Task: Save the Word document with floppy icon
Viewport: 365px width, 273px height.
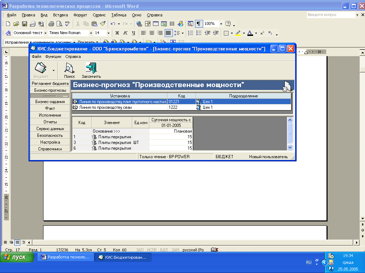Action: tap(25, 24)
